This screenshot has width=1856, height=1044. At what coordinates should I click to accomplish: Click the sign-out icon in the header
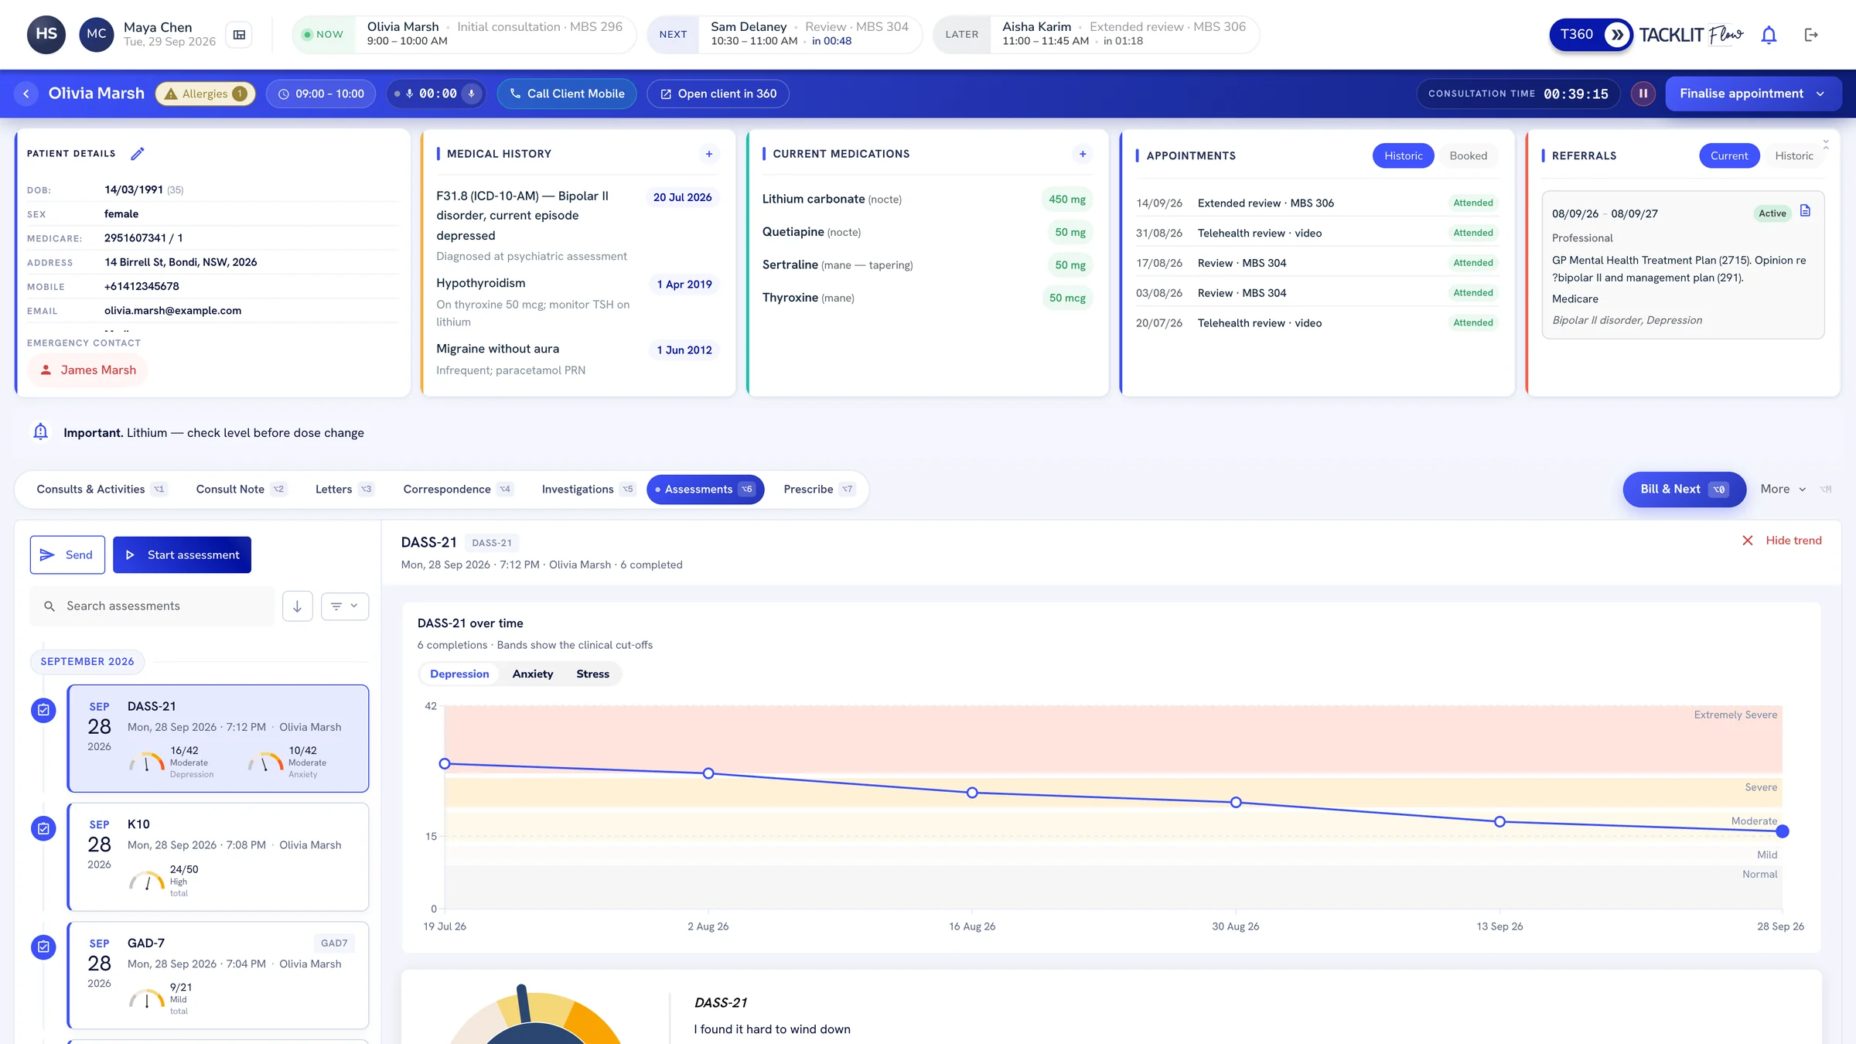(x=1811, y=35)
